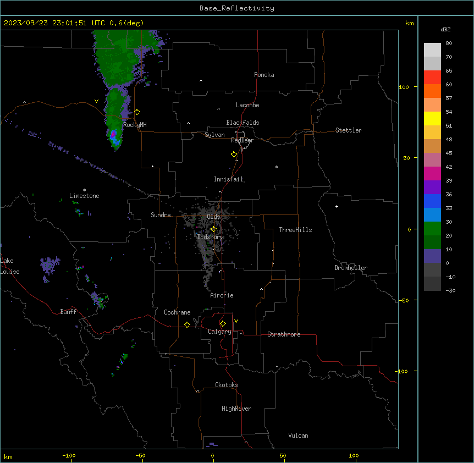Click the yellow diamond marker near RockyMH
Image resolution: width=474 pixels, height=463 pixels.
click(137, 112)
